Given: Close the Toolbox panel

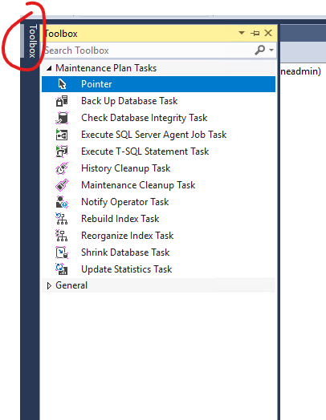Looking at the screenshot, I should (x=268, y=33).
